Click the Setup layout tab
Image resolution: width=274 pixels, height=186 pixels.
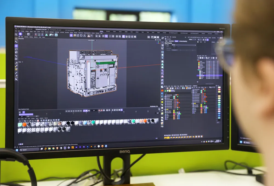101,31
